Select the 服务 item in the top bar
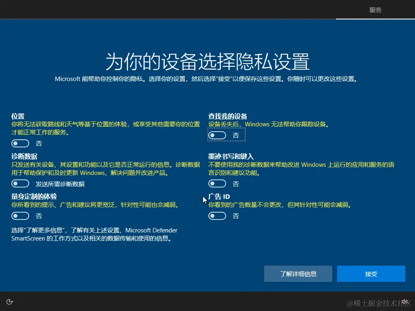The width and height of the screenshot is (415, 311). pos(375,10)
